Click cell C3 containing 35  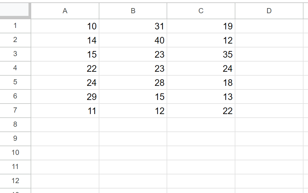pyautogui.click(x=201, y=54)
